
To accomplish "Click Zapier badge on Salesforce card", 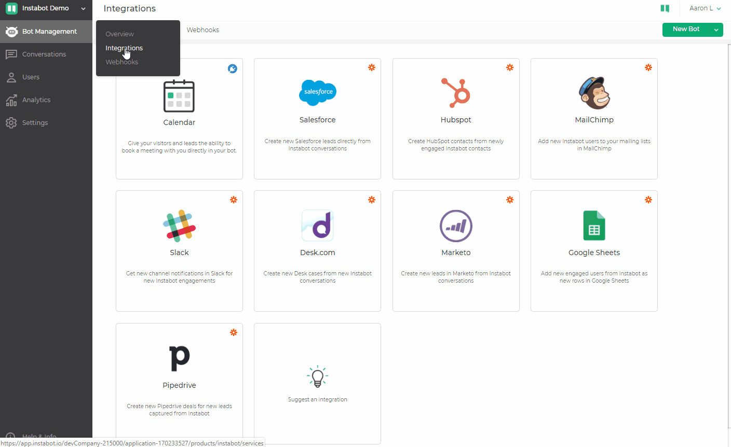I will pyautogui.click(x=372, y=67).
